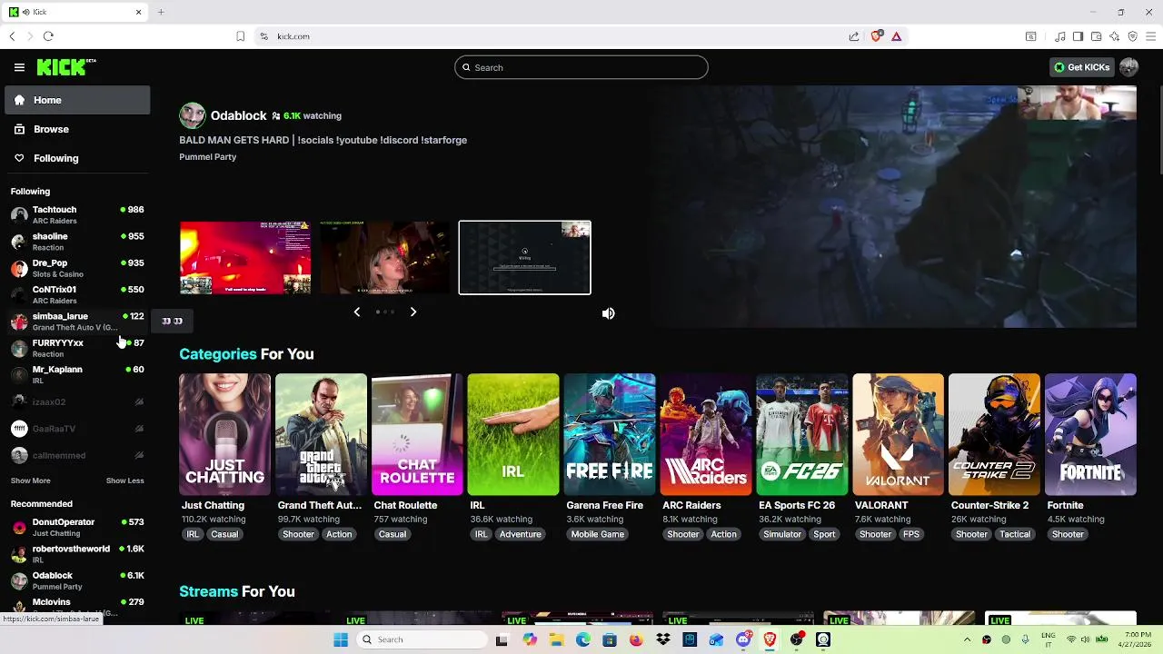Toggle the browser sidebar panel
The image size is (1163, 654).
[1078, 36]
